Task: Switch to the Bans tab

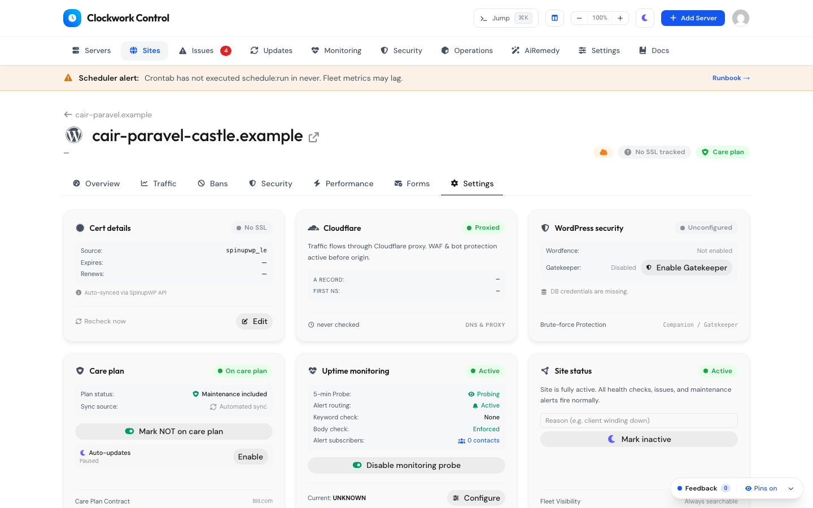Action: (x=213, y=183)
